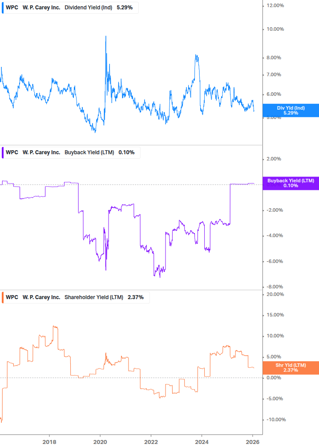Click the 2022 label on the time axis
319x448 pixels.
point(151,441)
